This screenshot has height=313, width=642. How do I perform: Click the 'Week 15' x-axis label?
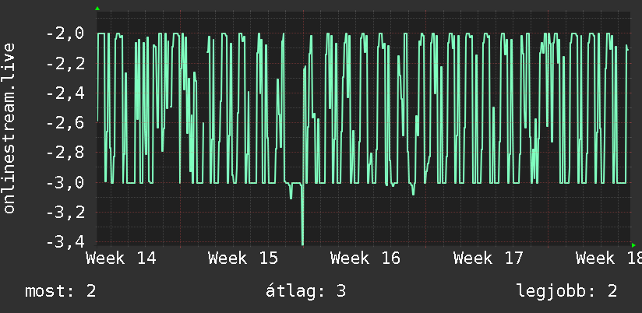[x=243, y=258]
